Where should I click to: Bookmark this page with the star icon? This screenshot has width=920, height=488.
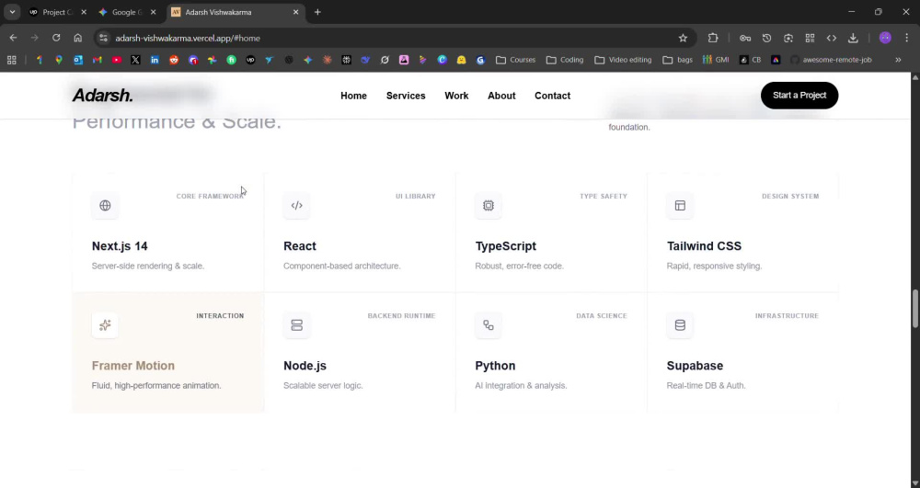pos(683,38)
